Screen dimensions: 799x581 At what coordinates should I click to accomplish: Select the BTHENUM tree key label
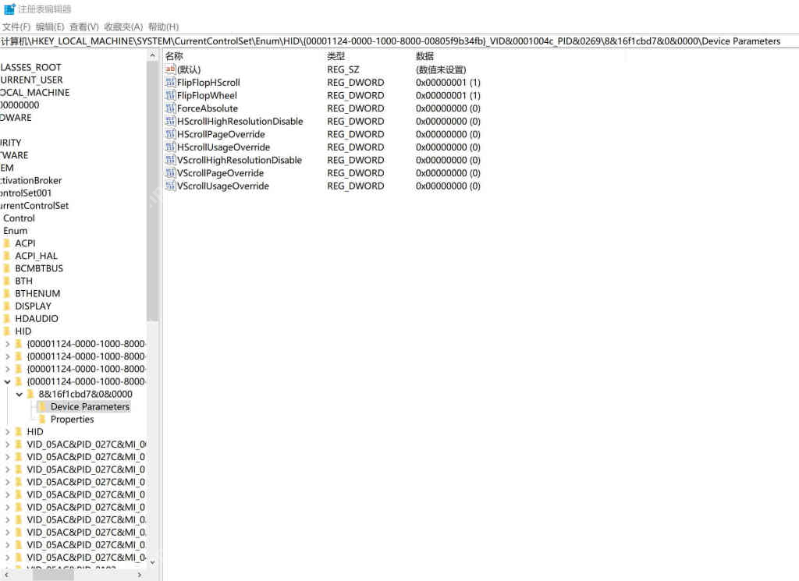point(37,294)
